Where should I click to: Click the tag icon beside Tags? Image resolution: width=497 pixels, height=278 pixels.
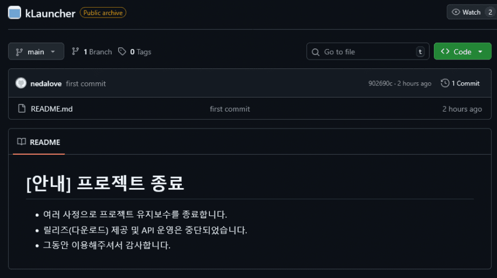[x=122, y=51]
